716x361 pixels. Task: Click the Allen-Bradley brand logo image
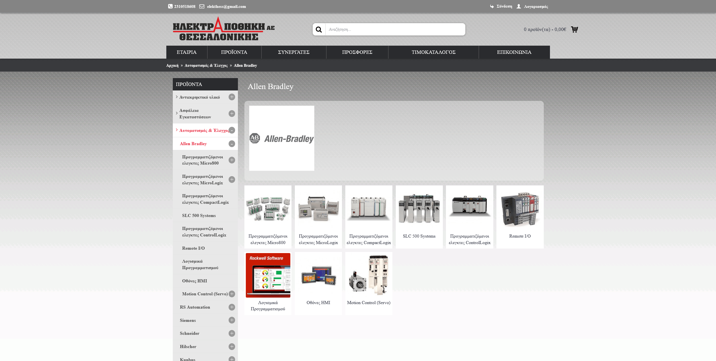[282, 138]
